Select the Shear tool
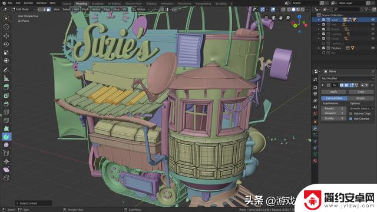377x212 pixels. (6, 170)
